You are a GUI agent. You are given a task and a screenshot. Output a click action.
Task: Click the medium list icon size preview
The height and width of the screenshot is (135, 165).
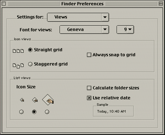point(35,100)
